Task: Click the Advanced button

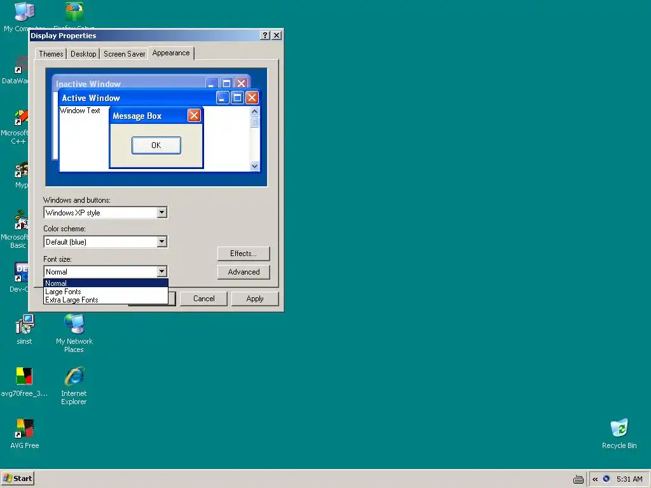Action: [243, 272]
